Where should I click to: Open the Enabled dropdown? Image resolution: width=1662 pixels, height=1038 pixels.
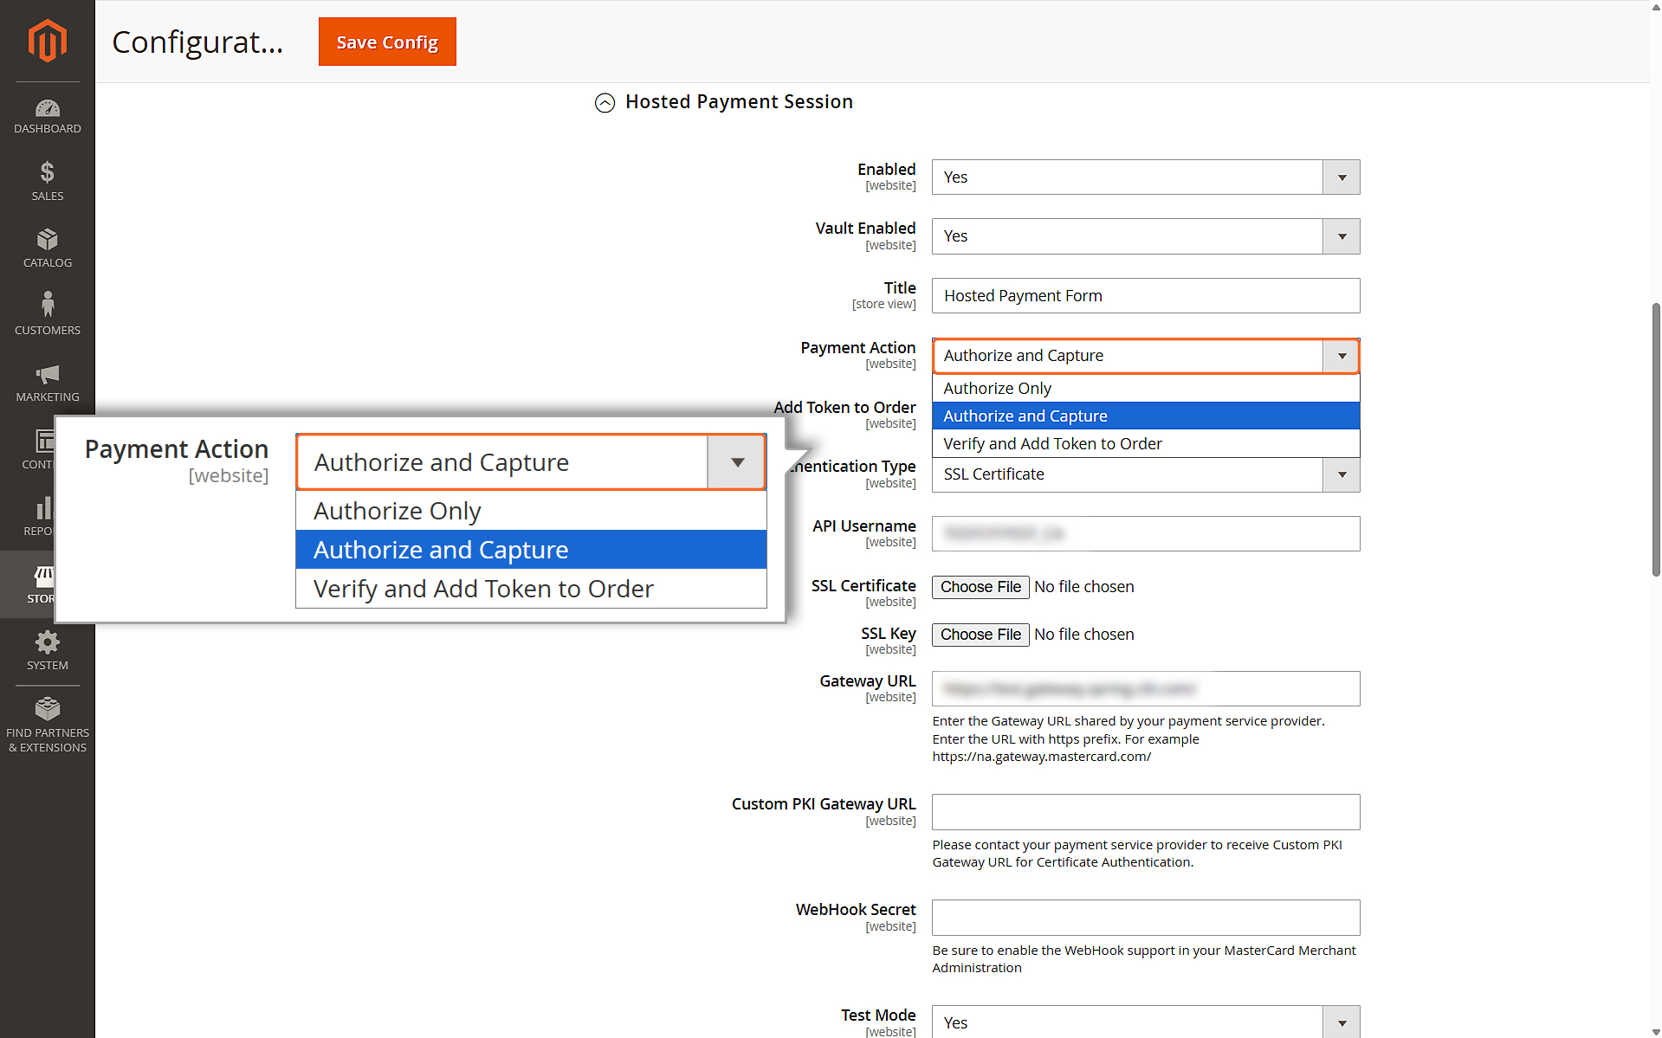[1146, 177]
